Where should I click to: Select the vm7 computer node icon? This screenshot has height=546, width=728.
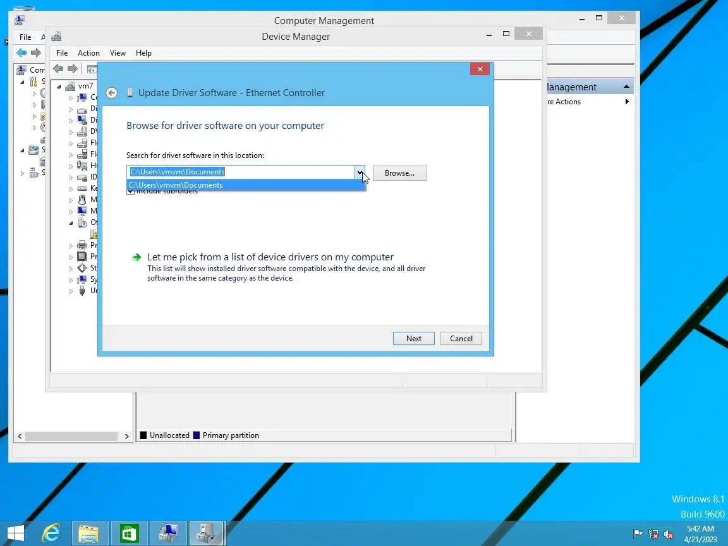tap(71, 87)
